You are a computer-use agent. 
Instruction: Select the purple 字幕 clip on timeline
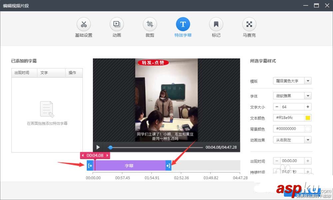[x=129, y=165]
